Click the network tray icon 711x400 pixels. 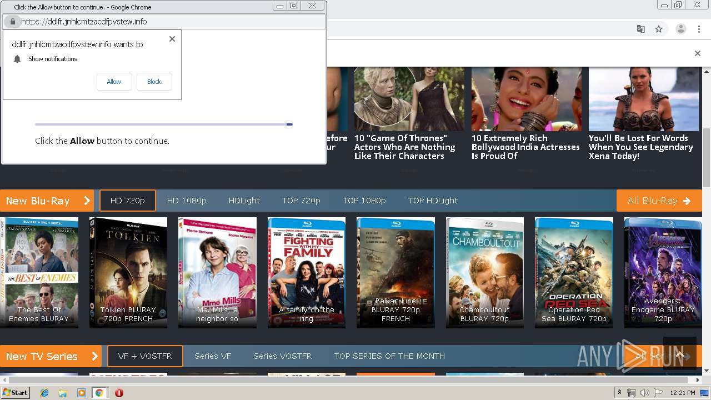[632, 393]
